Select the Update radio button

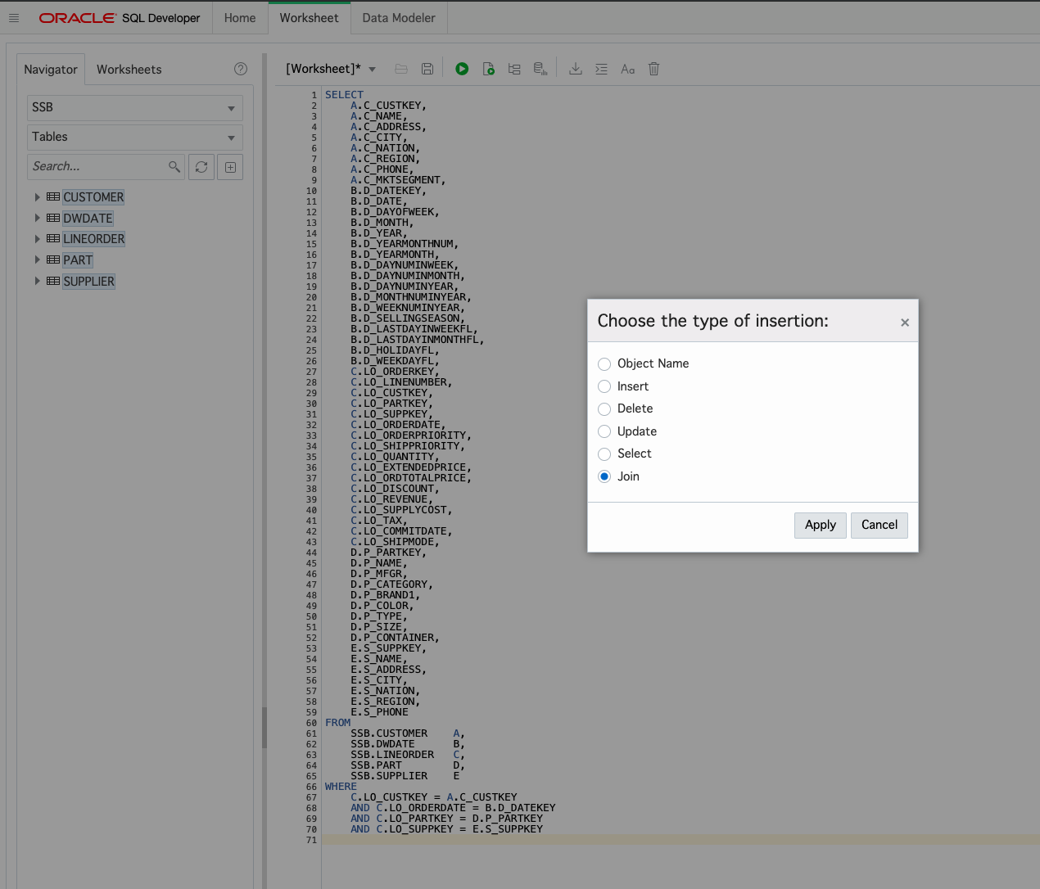pos(604,431)
